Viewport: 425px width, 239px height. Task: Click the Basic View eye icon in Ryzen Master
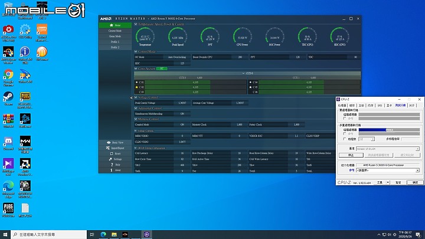pos(109,142)
